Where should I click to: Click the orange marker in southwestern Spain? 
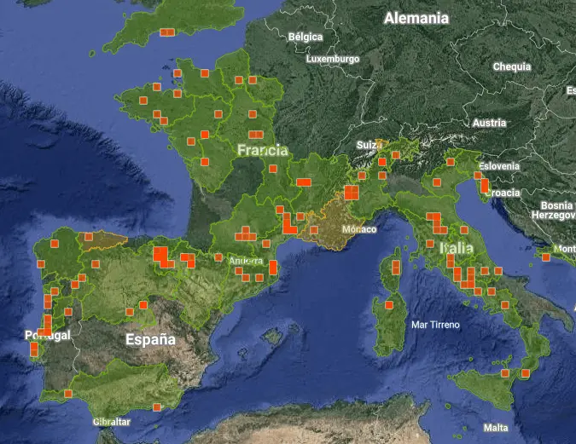coord(67,394)
